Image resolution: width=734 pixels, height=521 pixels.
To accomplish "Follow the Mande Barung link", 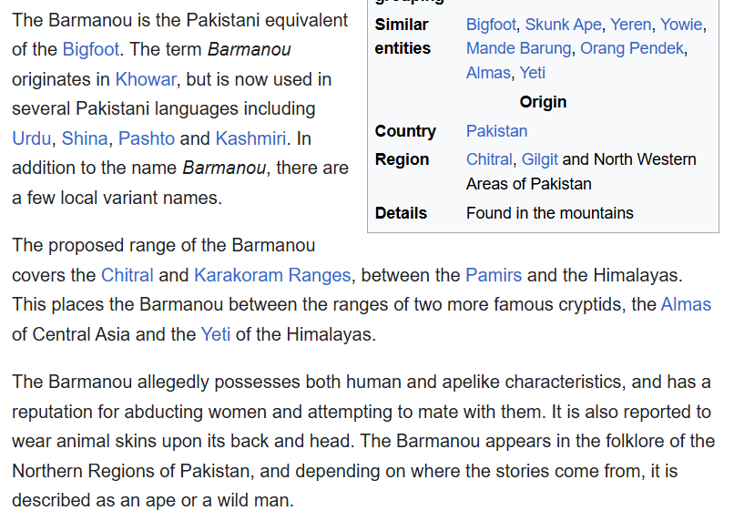I will tap(518, 48).
